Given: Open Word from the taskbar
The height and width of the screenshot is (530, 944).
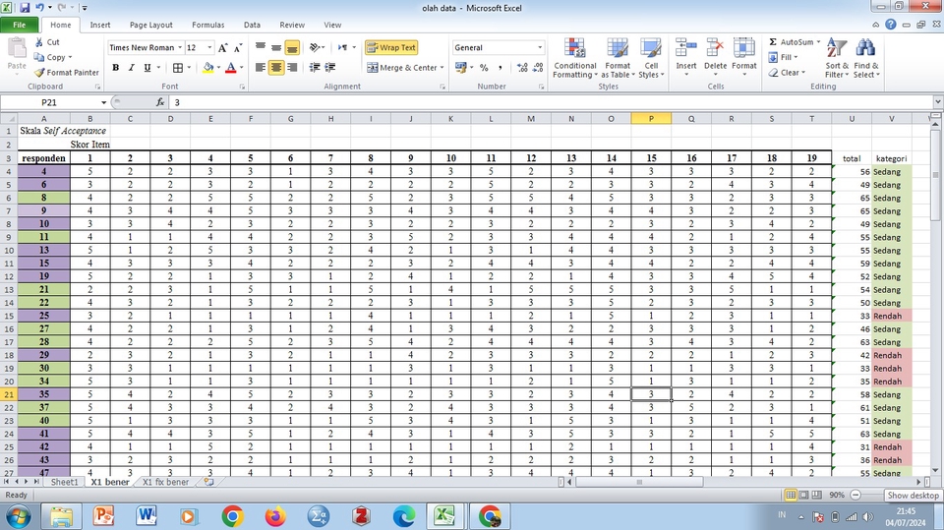Looking at the screenshot, I should (147, 516).
